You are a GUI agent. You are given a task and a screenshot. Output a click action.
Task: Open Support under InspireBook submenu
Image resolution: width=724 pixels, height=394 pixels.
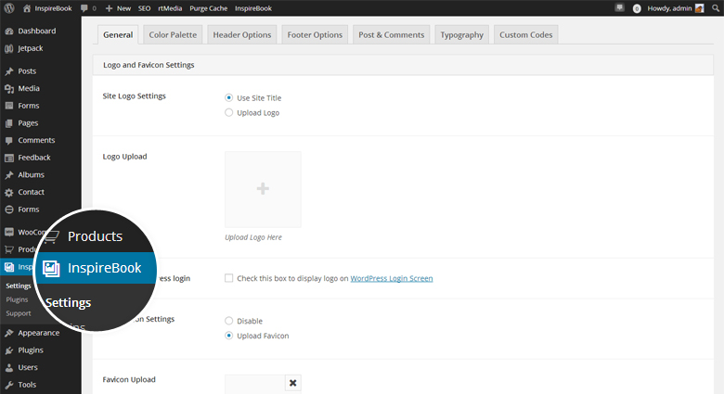[19, 313]
